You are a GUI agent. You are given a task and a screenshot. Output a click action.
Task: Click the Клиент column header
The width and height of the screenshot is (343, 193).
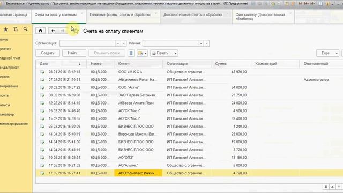tap(138, 64)
